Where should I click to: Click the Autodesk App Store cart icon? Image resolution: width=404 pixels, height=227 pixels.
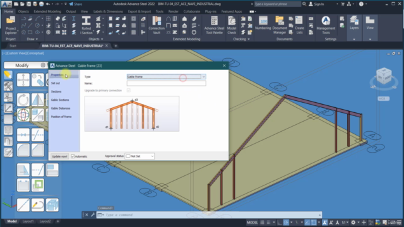tap(343, 4)
